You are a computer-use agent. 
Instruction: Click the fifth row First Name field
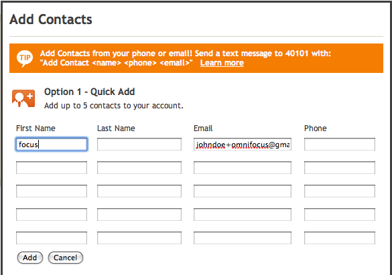click(x=52, y=238)
